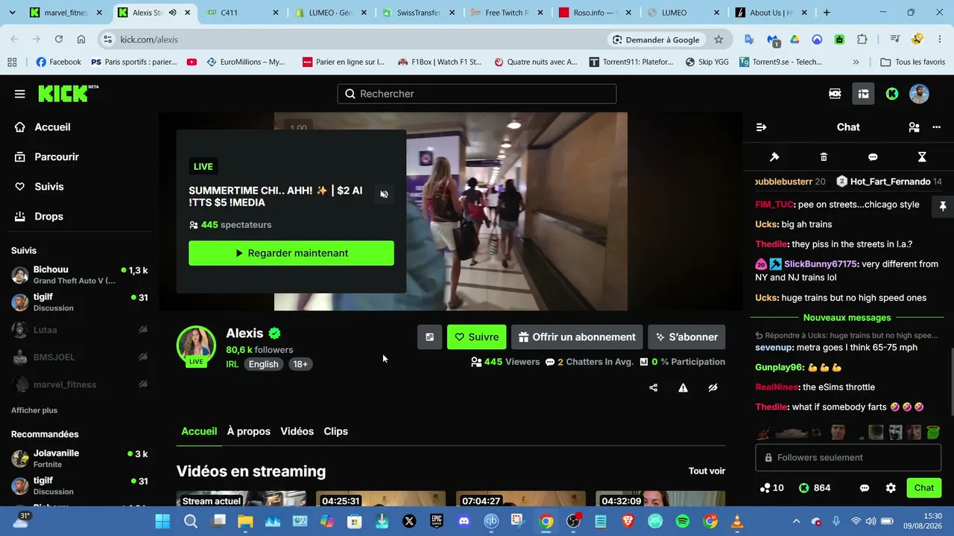Open offline channel BMSJOEL in followed list

(x=79, y=357)
